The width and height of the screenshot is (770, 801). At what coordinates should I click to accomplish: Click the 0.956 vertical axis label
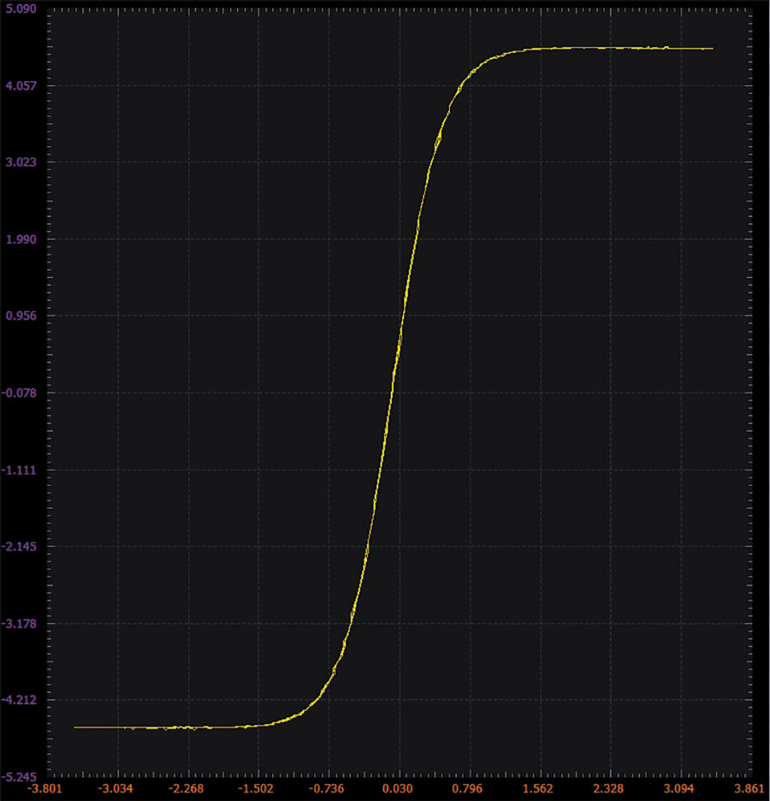click(21, 315)
